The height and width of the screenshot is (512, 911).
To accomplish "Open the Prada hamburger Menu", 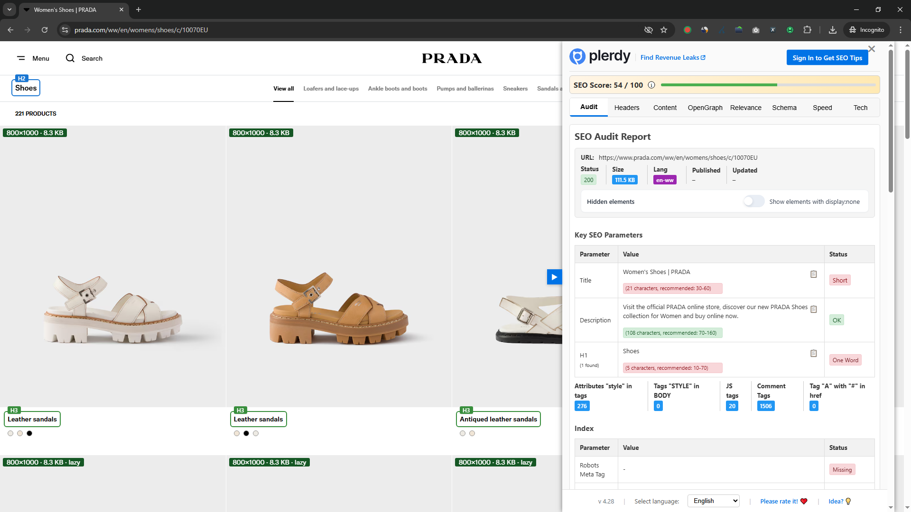I will point(21,58).
